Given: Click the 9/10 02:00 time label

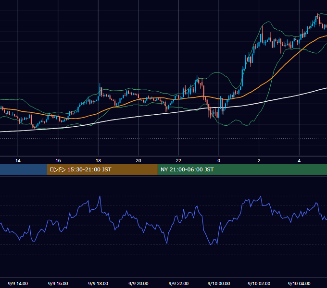Looking at the screenshot, I should tap(259, 283).
